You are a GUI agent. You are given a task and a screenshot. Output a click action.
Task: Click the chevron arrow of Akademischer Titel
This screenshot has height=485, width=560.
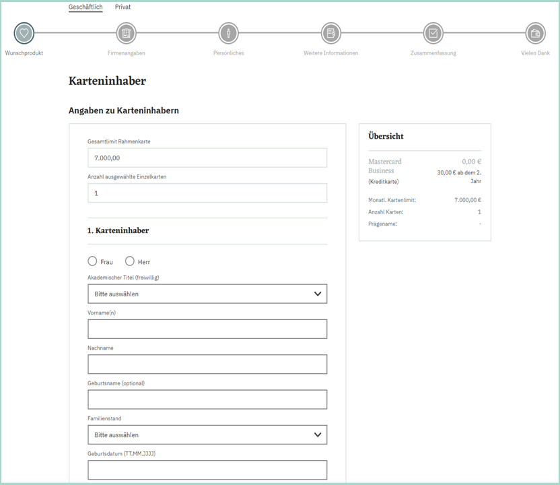pyautogui.click(x=318, y=294)
